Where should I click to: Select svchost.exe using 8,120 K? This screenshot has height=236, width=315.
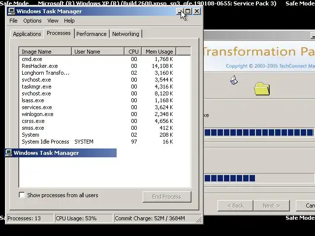point(105,93)
